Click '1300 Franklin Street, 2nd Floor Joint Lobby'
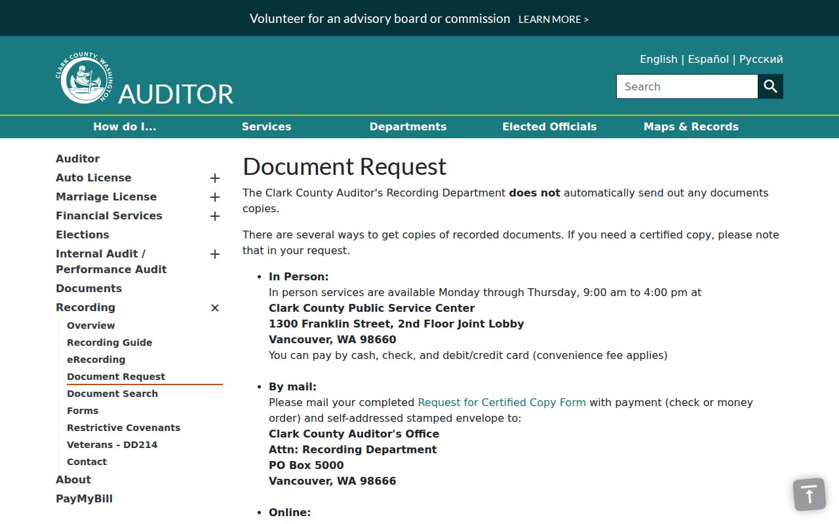The width and height of the screenshot is (839, 524). [397, 324]
